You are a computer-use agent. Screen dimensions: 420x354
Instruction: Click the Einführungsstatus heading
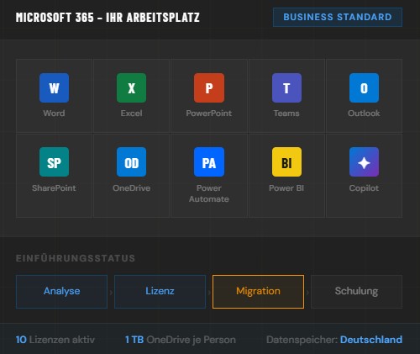click(76, 258)
